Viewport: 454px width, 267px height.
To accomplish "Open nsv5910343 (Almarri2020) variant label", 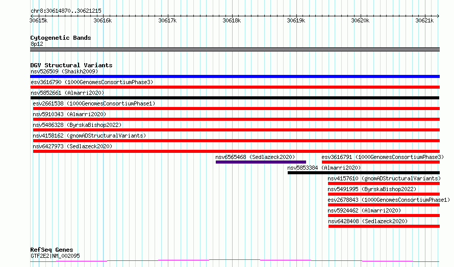I will tap(69, 114).
